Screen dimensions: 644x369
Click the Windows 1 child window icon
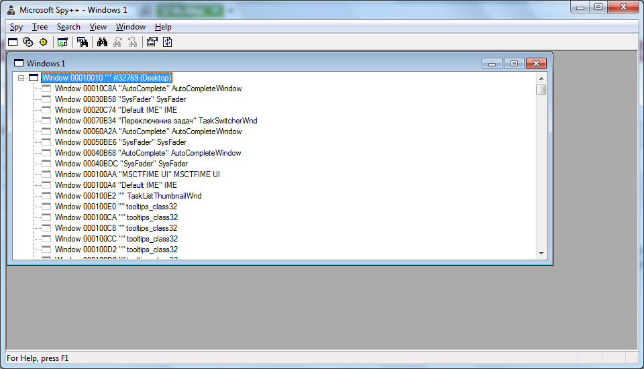click(19, 63)
